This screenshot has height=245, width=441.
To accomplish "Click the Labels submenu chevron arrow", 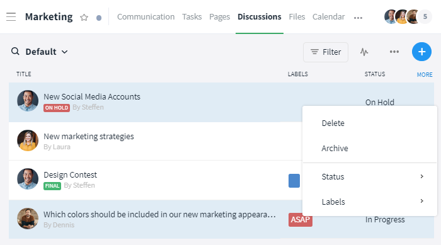I will point(421,201).
